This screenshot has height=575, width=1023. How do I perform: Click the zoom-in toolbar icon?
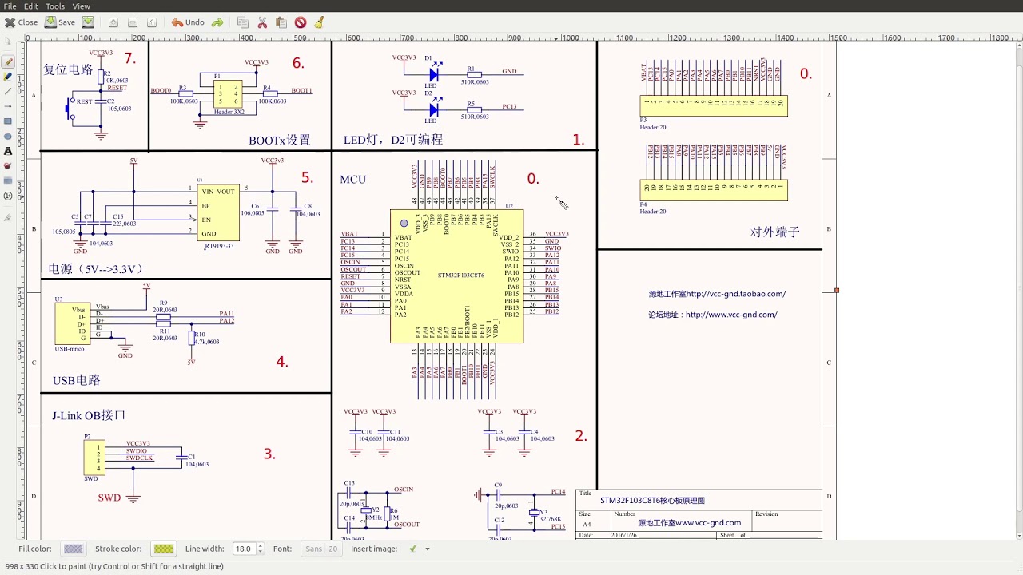pyautogui.click(x=113, y=22)
